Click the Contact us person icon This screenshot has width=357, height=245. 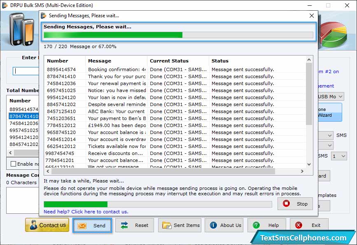point(33,225)
